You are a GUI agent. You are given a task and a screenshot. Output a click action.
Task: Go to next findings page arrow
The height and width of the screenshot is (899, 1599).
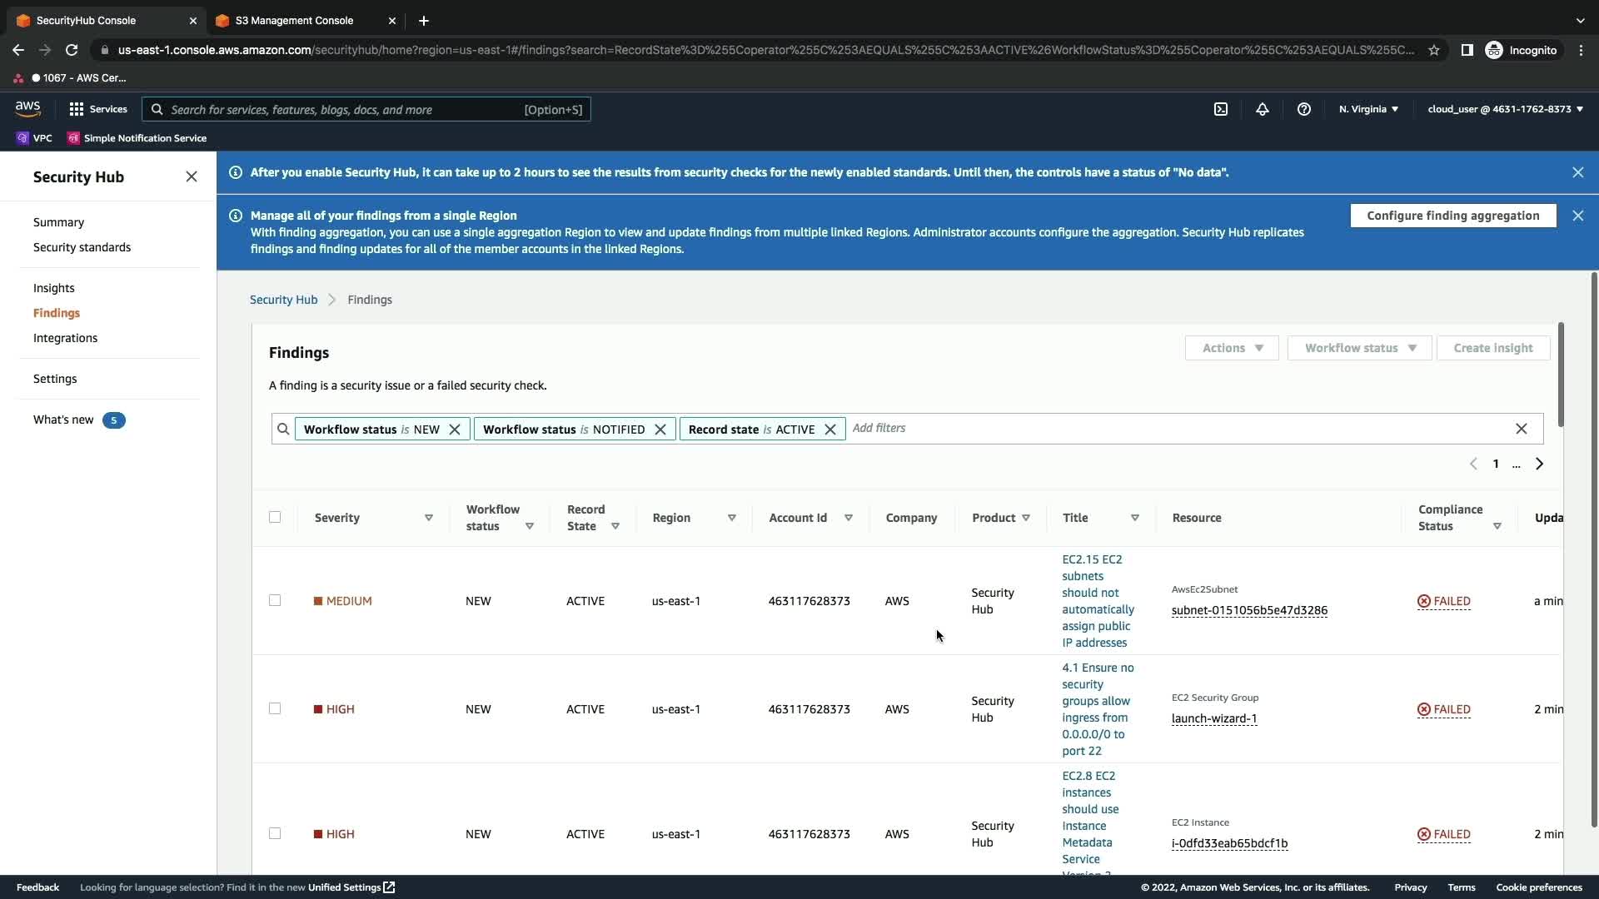click(1539, 464)
